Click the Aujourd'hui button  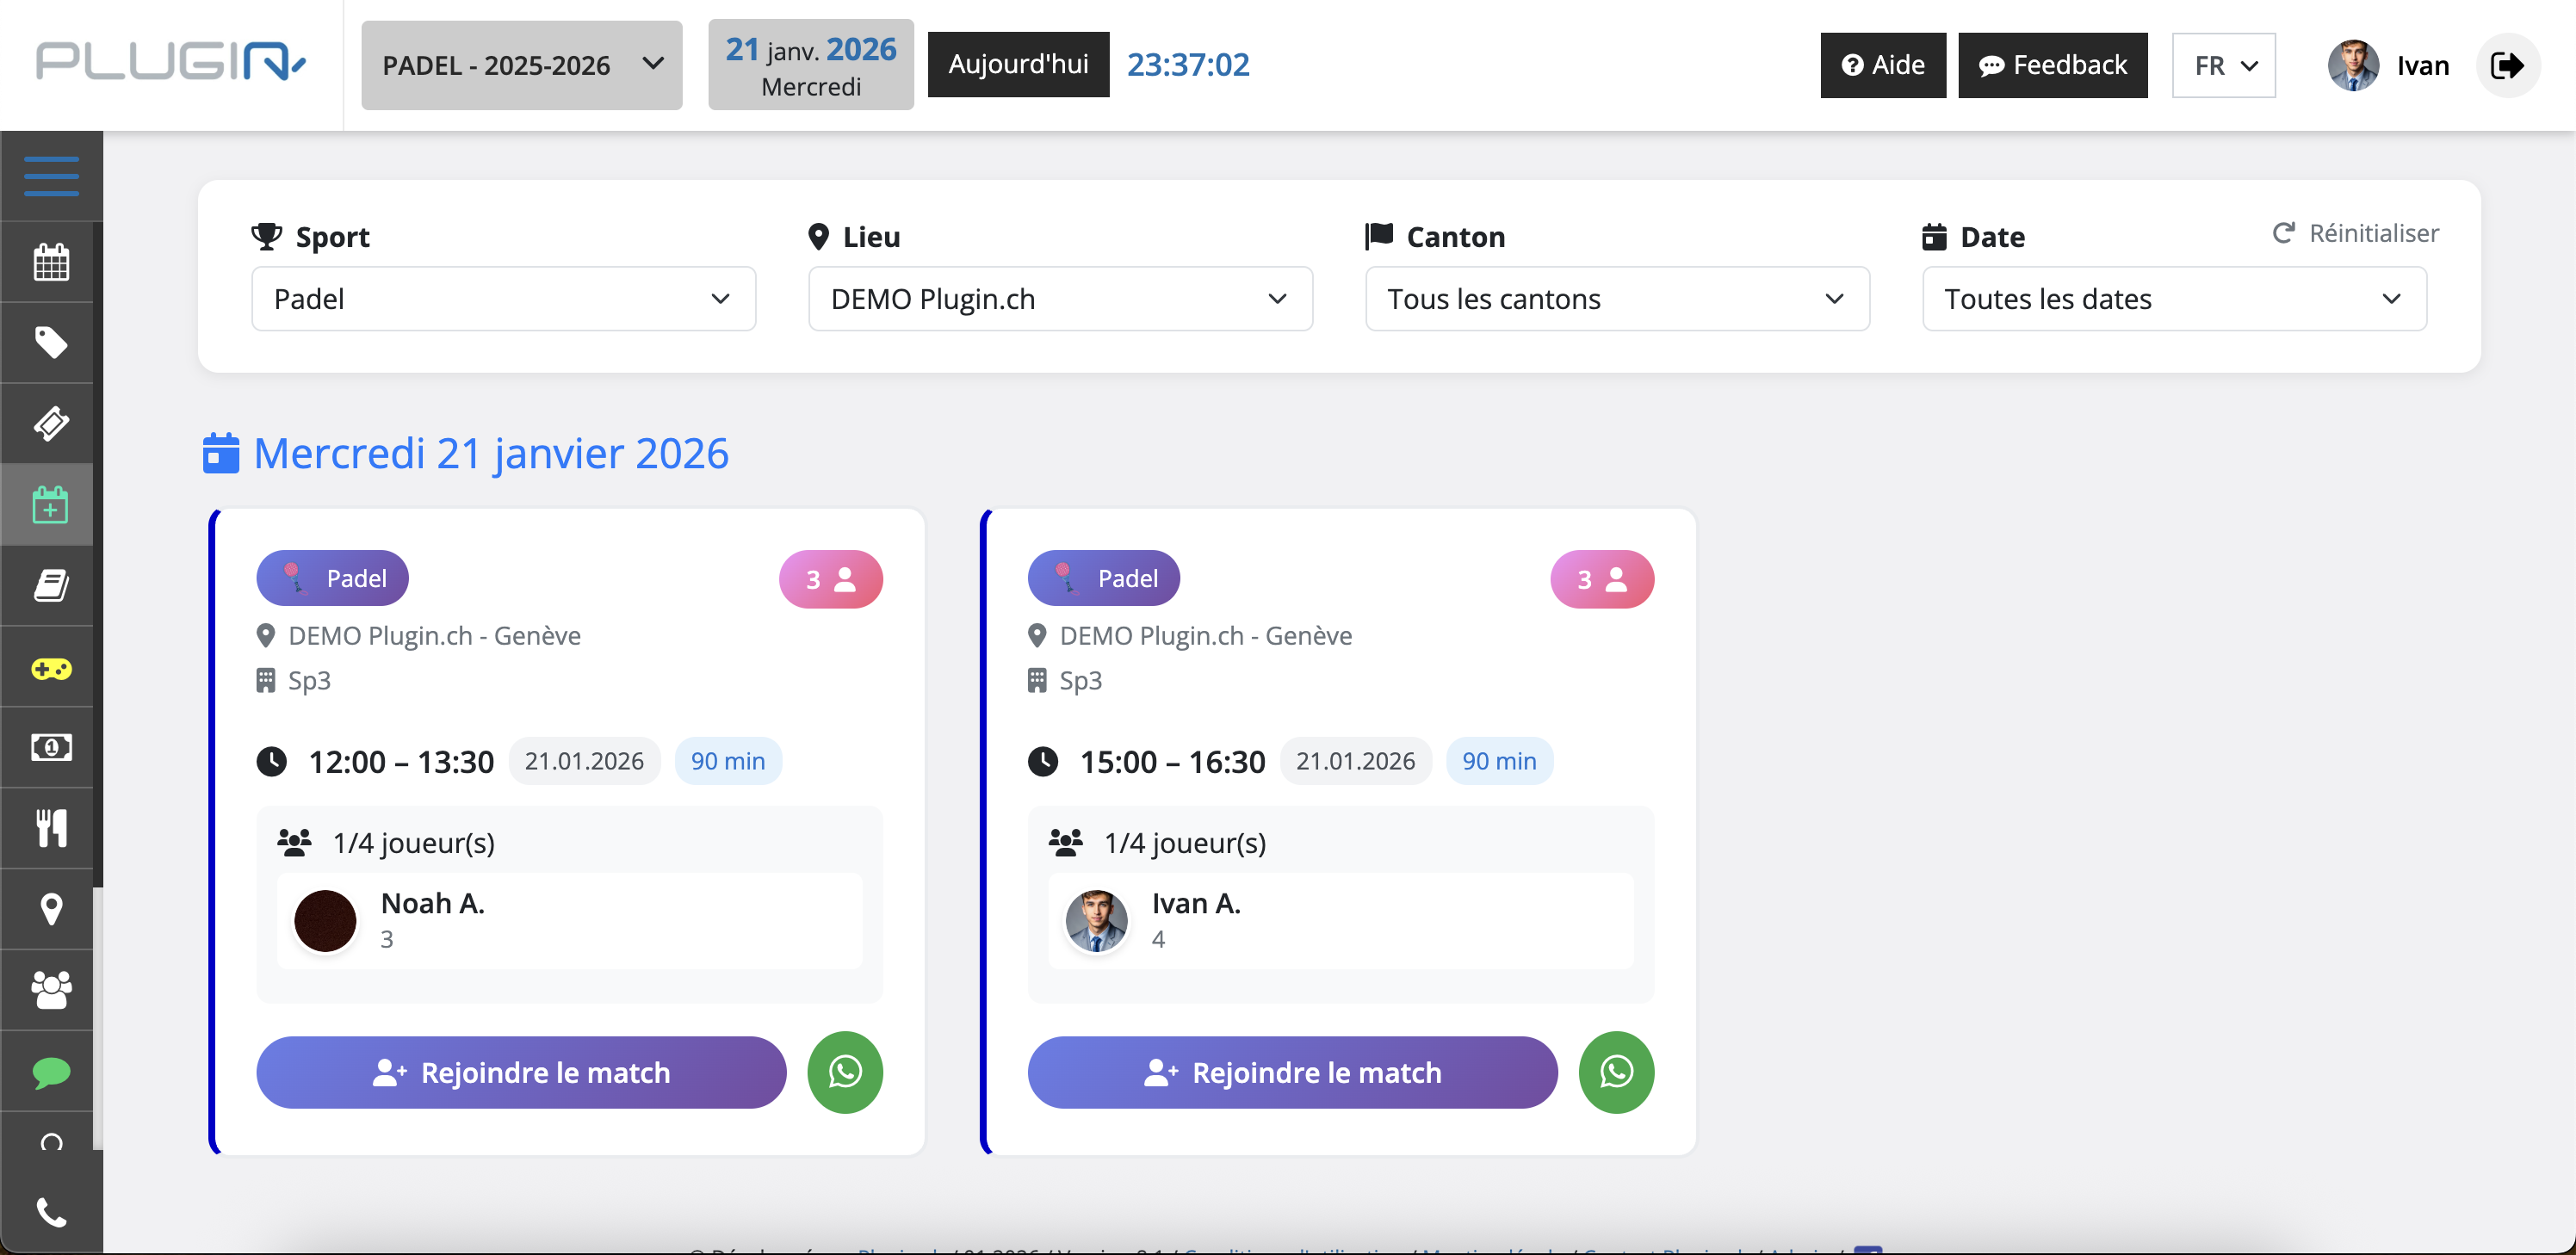pos(1018,65)
